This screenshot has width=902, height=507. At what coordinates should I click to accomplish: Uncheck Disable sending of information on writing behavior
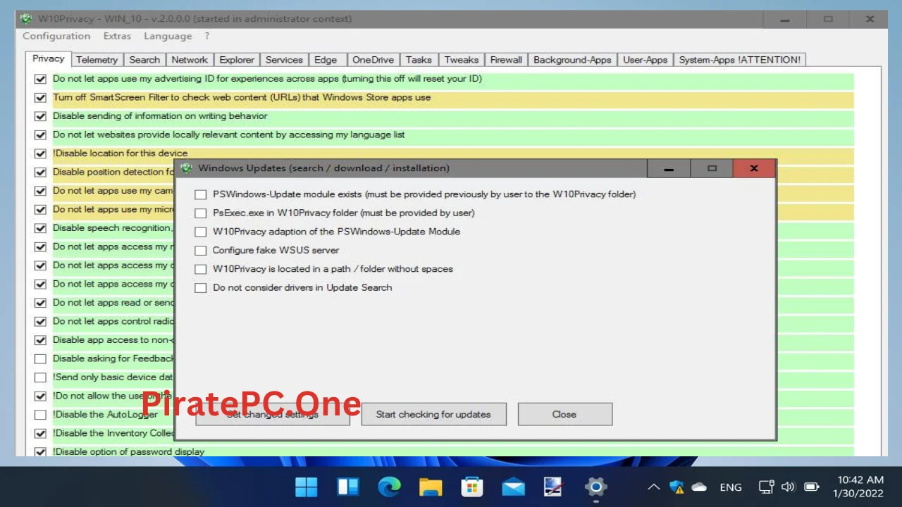[40, 116]
